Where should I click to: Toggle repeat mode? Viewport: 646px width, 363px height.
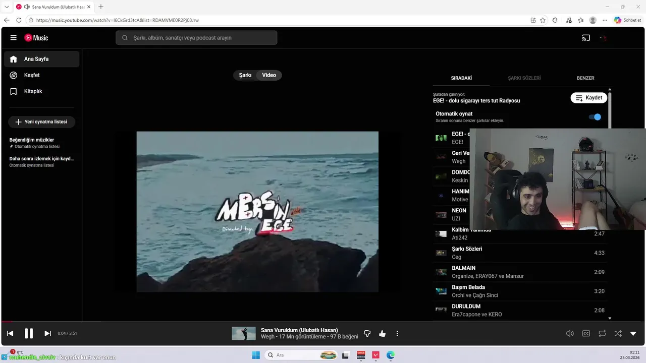(x=602, y=333)
